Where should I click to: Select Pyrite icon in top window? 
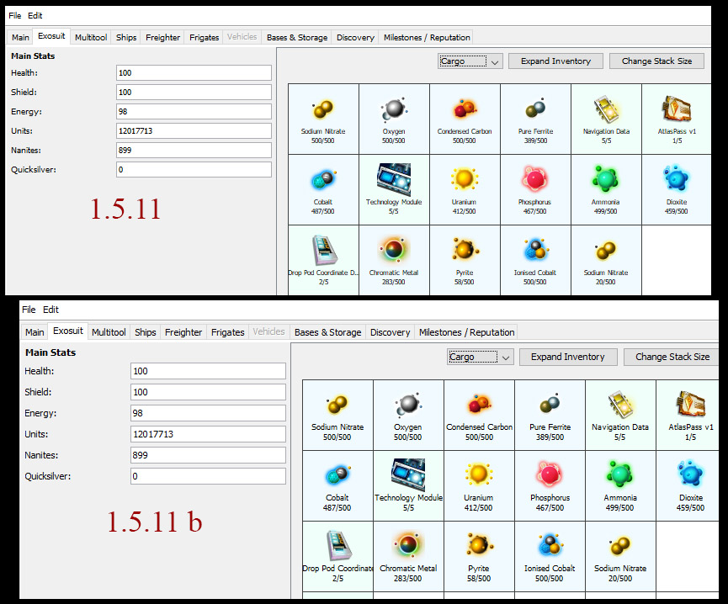pyautogui.click(x=465, y=250)
